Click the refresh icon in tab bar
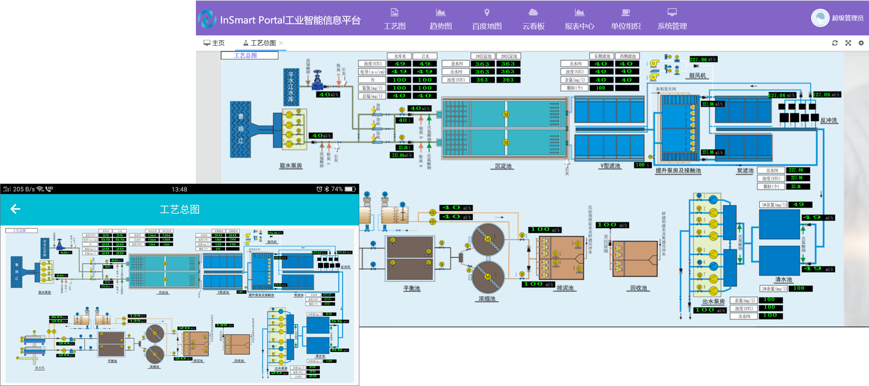The height and width of the screenshot is (386, 869). [835, 43]
